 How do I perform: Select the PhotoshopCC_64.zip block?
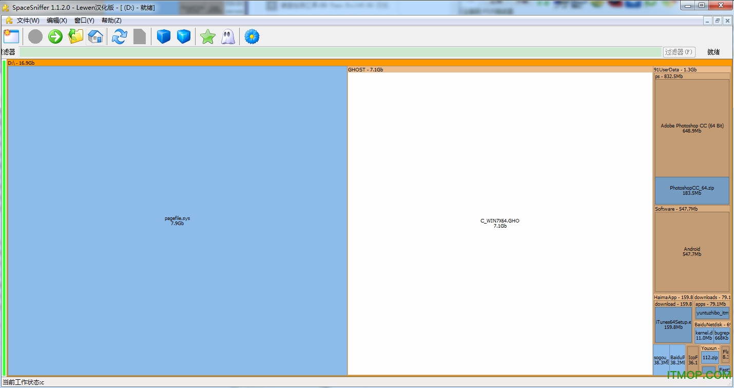(x=692, y=191)
